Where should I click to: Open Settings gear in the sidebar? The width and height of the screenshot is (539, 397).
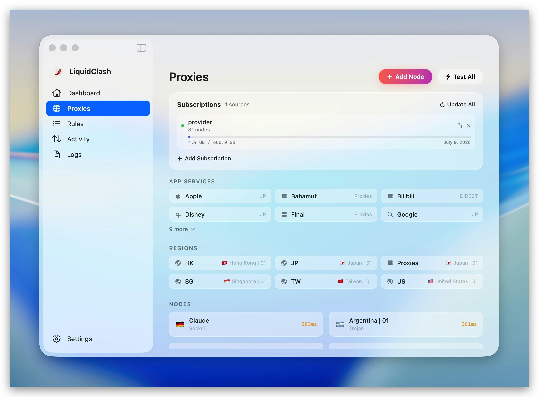(x=57, y=339)
